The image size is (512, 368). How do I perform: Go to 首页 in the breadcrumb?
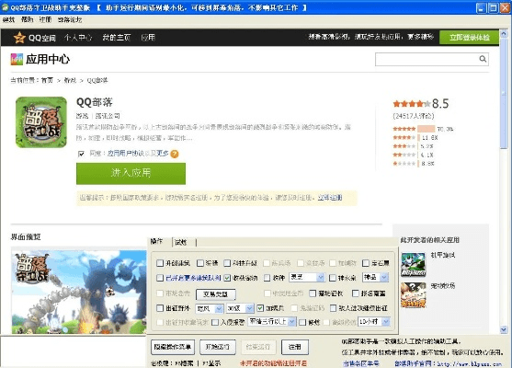point(47,80)
